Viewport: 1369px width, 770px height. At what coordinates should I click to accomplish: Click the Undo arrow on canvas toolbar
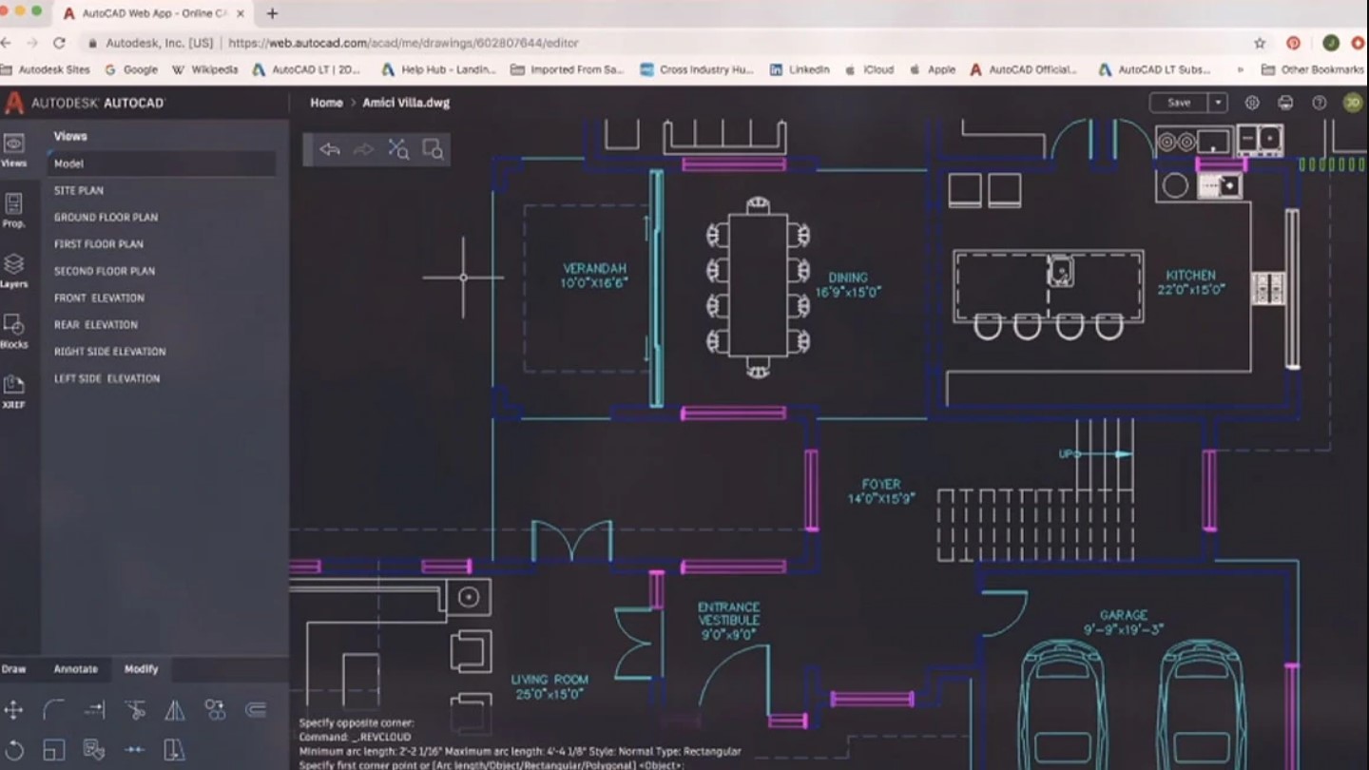tap(328, 149)
